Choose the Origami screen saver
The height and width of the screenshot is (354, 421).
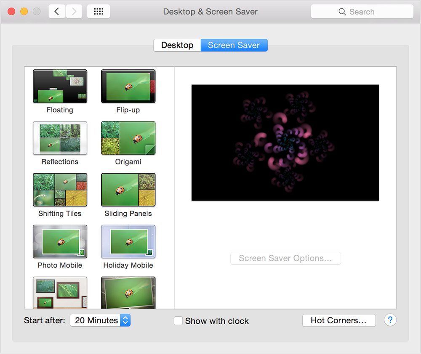point(128,138)
